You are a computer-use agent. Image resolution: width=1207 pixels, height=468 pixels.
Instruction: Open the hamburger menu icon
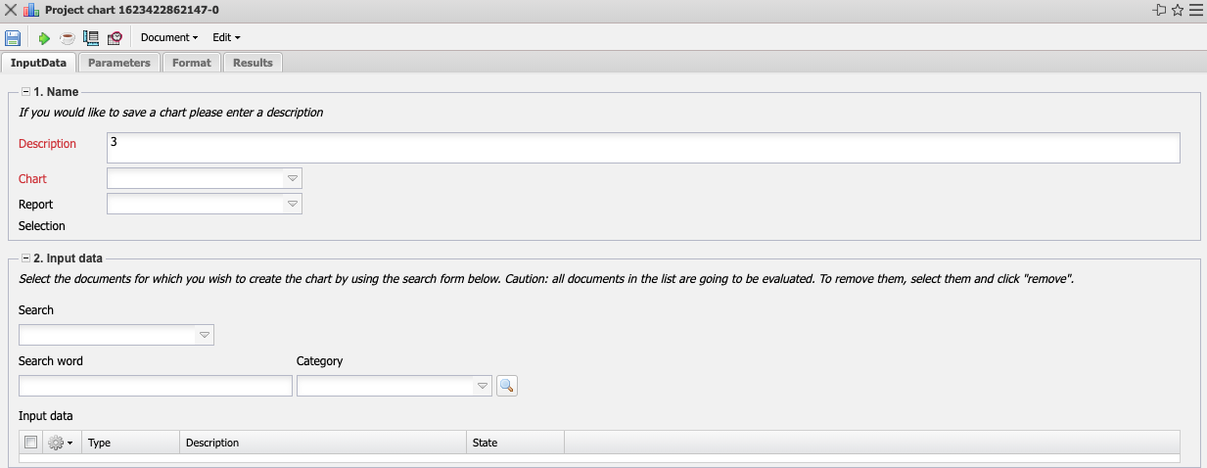click(x=1195, y=10)
